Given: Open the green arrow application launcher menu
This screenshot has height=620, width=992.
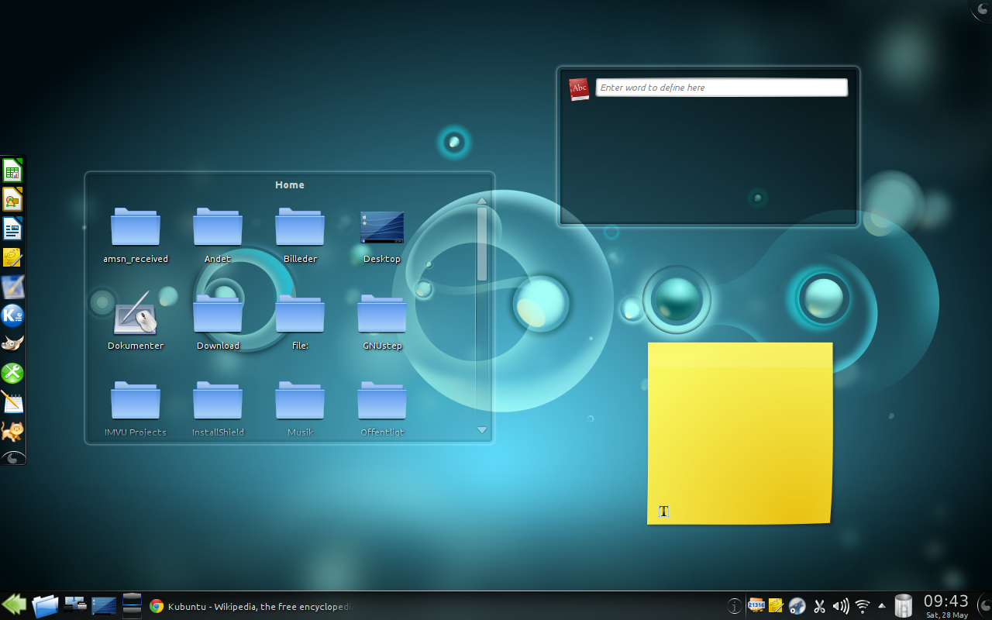Looking at the screenshot, I should coord(14,604).
